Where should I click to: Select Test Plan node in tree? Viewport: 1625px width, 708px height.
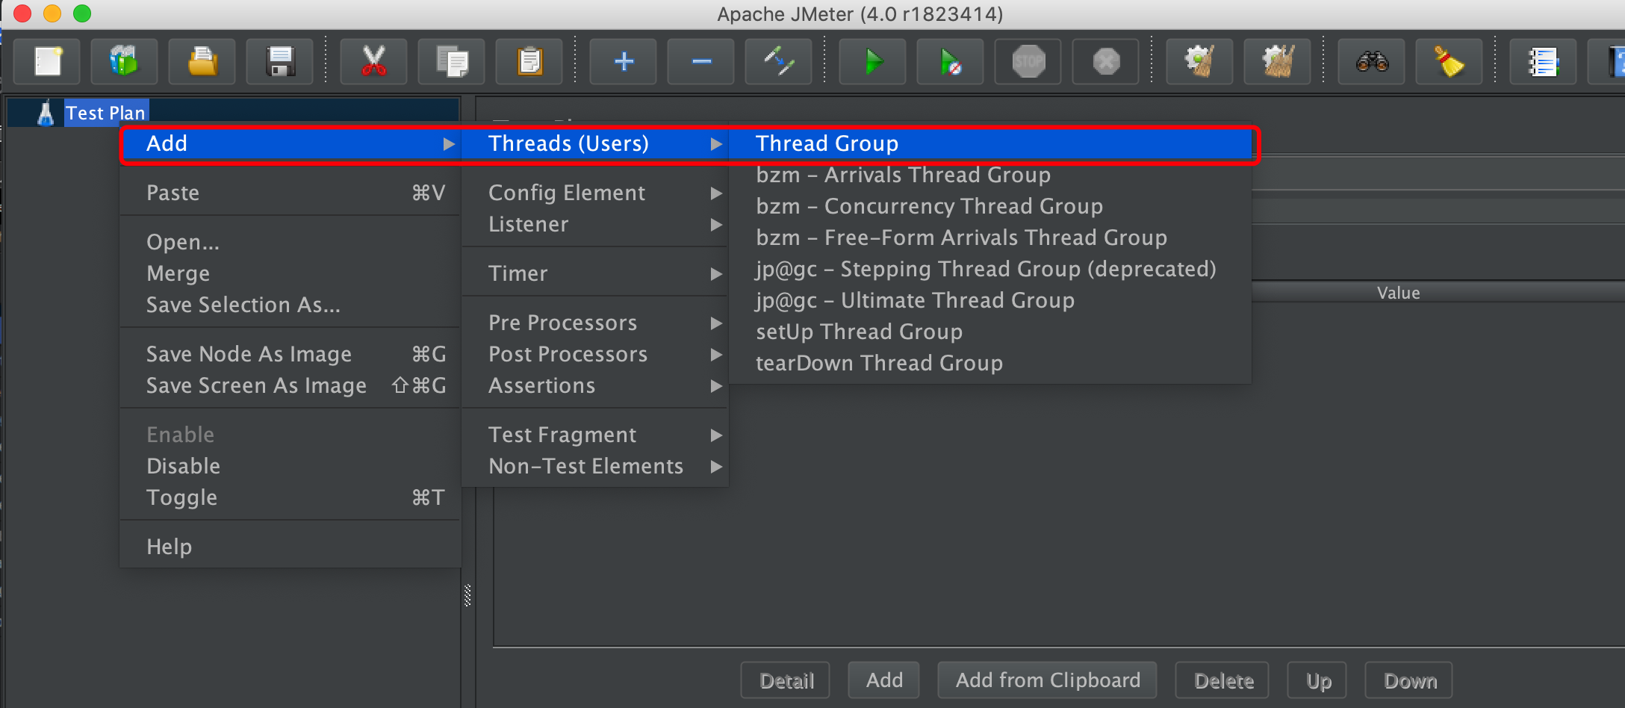point(105,113)
